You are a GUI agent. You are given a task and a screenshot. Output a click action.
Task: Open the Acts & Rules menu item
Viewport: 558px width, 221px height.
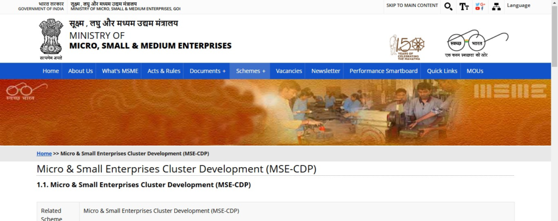164,71
